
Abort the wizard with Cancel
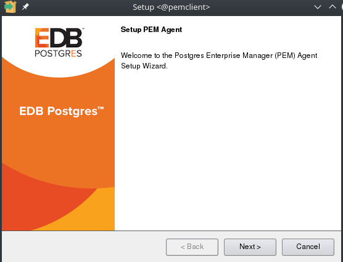click(308, 247)
